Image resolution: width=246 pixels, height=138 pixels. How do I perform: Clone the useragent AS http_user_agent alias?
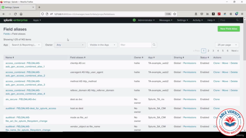point(216,72)
